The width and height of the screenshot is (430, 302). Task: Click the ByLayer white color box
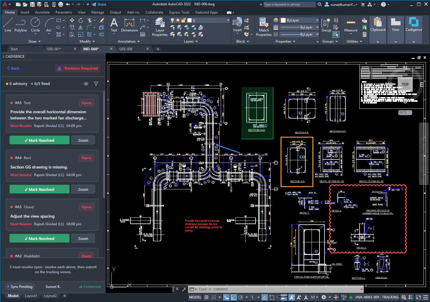tap(283, 20)
